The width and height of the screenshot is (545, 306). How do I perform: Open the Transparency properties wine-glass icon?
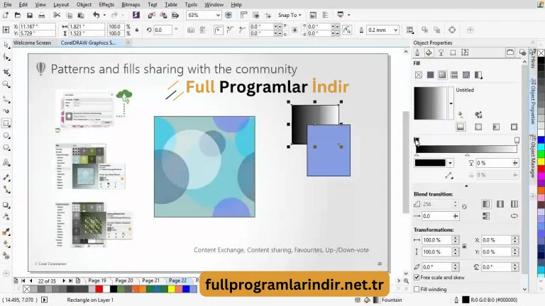point(441,52)
